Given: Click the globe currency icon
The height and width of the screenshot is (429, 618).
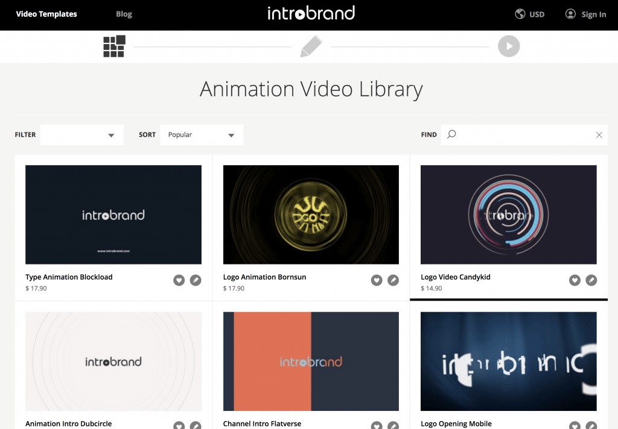Looking at the screenshot, I should click(x=520, y=14).
